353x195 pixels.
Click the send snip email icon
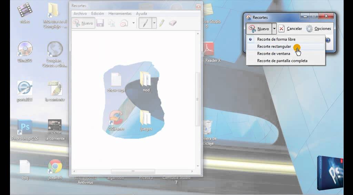124,23
